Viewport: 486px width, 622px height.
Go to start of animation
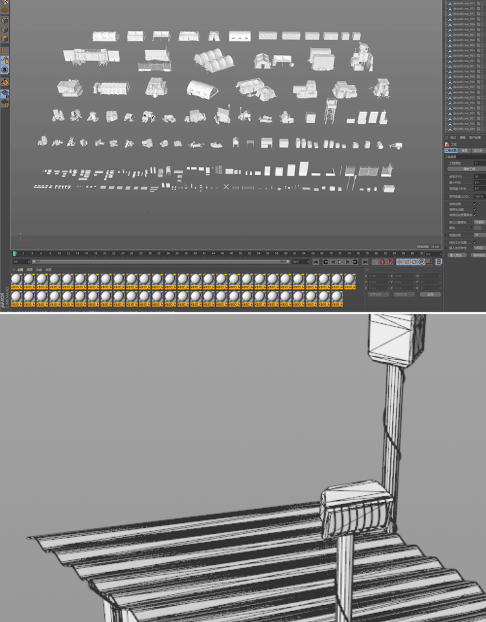(316, 262)
